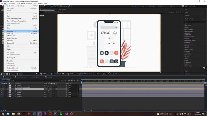Open Google Chrome from the taskbar

(x=19, y=114)
